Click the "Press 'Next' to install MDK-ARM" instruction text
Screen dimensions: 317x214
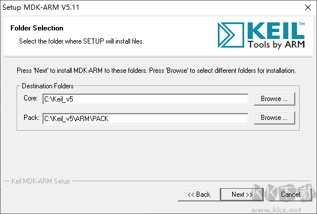pos(156,71)
